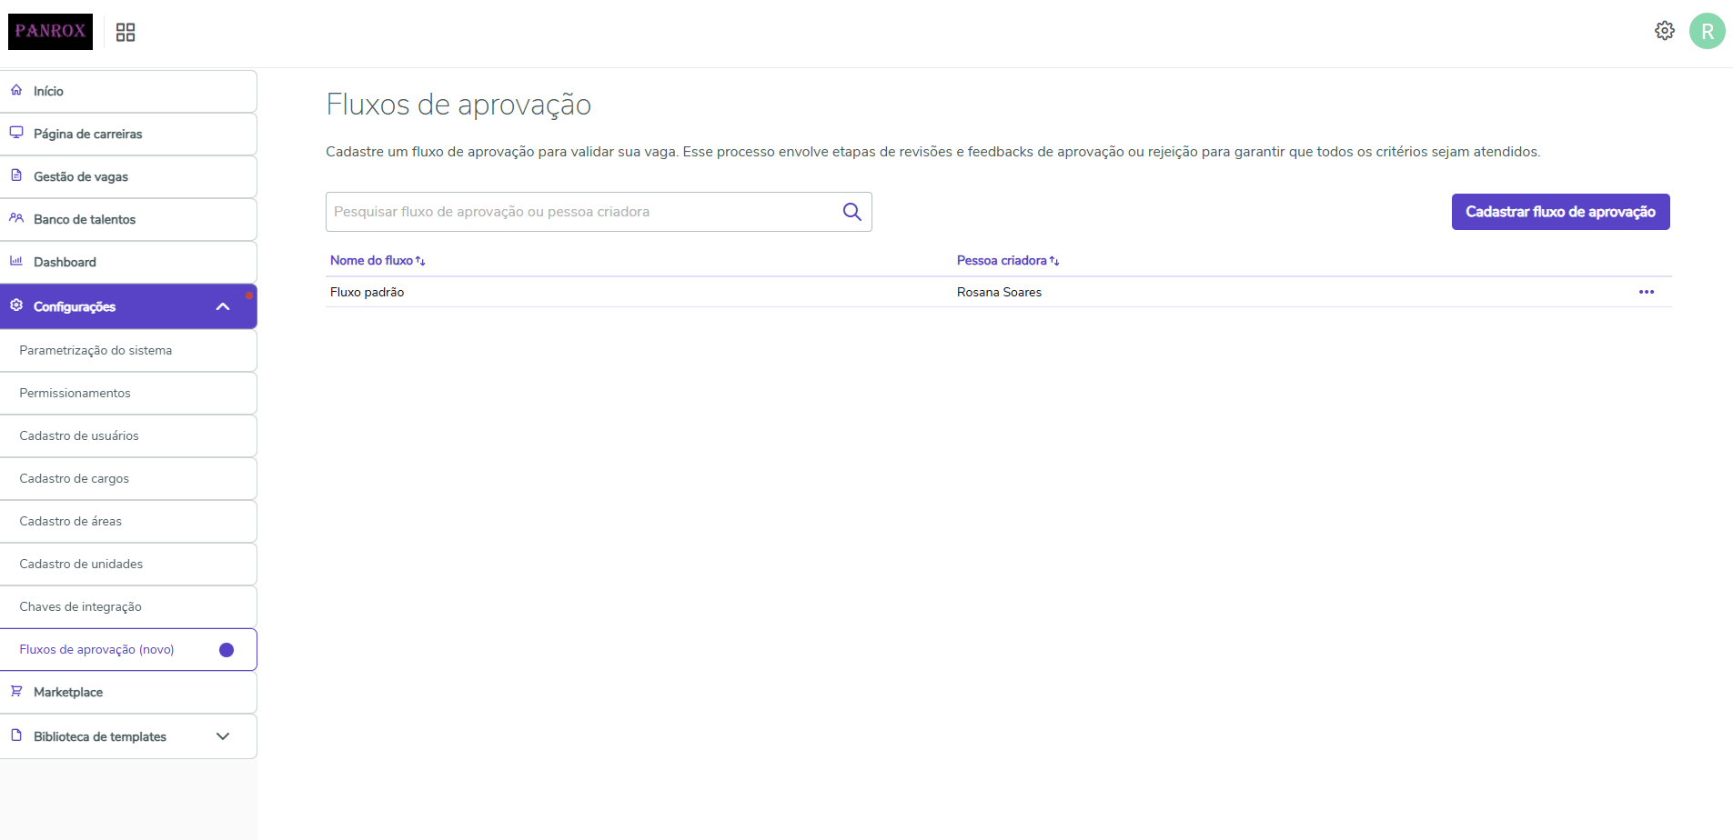Click the Fluxo padrão row name
The image size is (1733, 840).
[x=367, y=292]
